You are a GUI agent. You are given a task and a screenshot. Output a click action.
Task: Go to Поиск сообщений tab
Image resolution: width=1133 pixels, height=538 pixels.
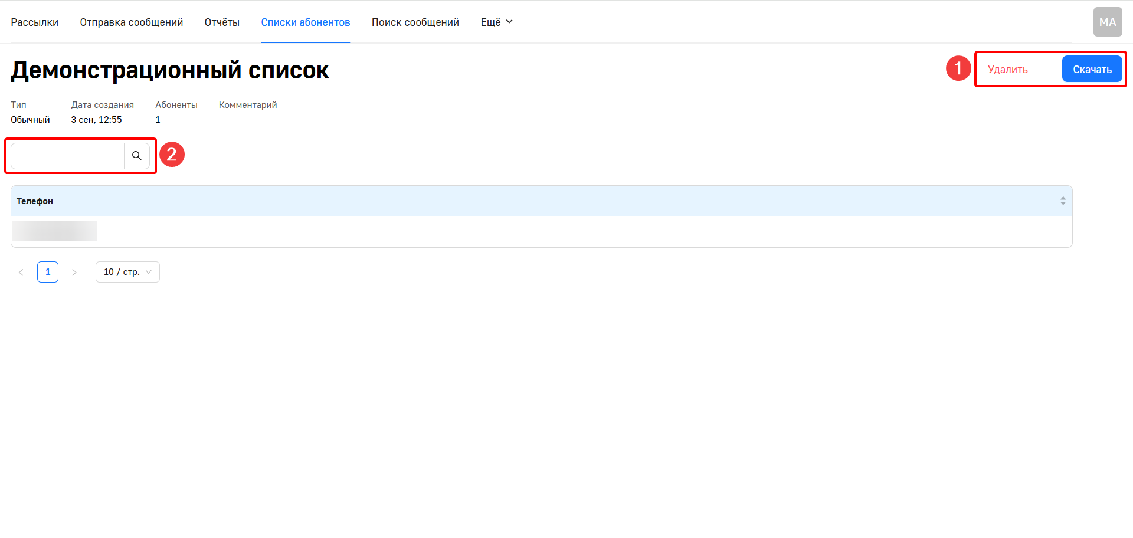pyautogui.click(x=415, y=22)
